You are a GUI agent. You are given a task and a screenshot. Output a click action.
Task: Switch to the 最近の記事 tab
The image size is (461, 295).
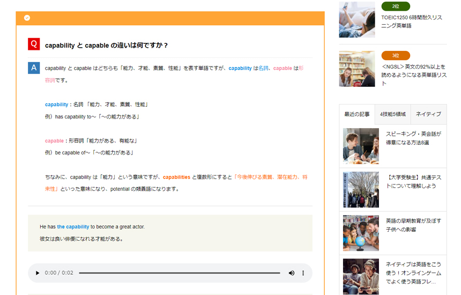pos(357,114)
